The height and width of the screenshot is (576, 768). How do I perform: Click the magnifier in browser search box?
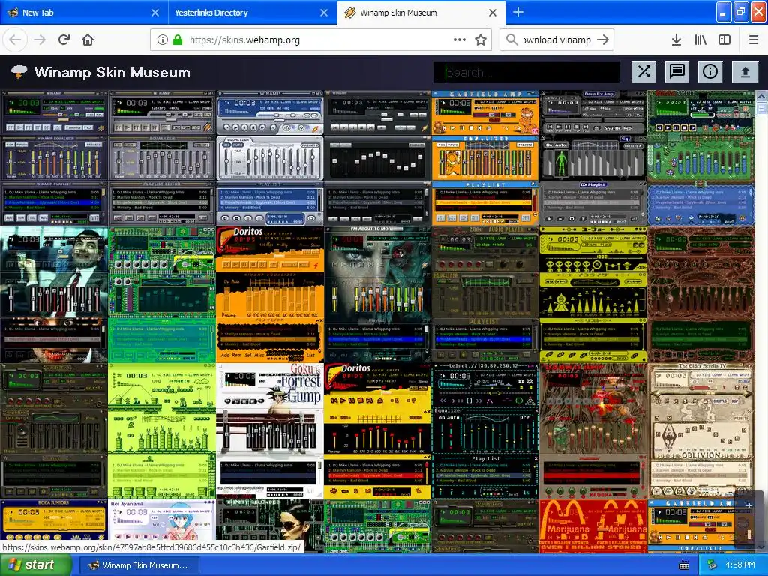pos(511,40)
